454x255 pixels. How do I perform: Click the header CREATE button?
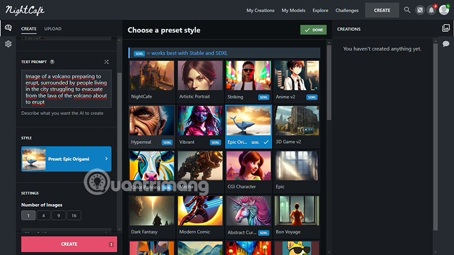382,10
